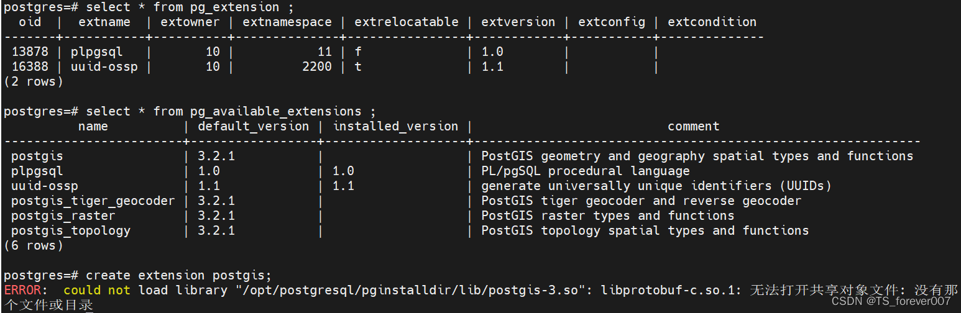Click the red 'ERROR:' label
Screen dimensions: 961x313
click(26, 291)
